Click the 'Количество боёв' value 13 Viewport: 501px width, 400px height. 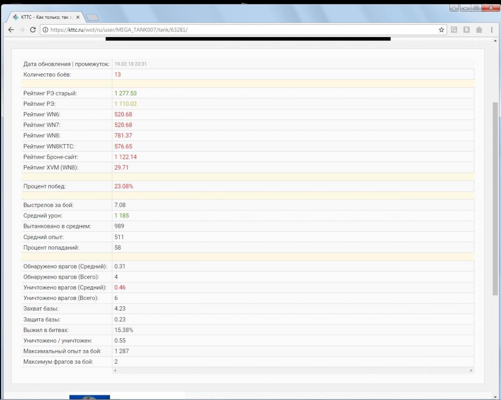117,75
